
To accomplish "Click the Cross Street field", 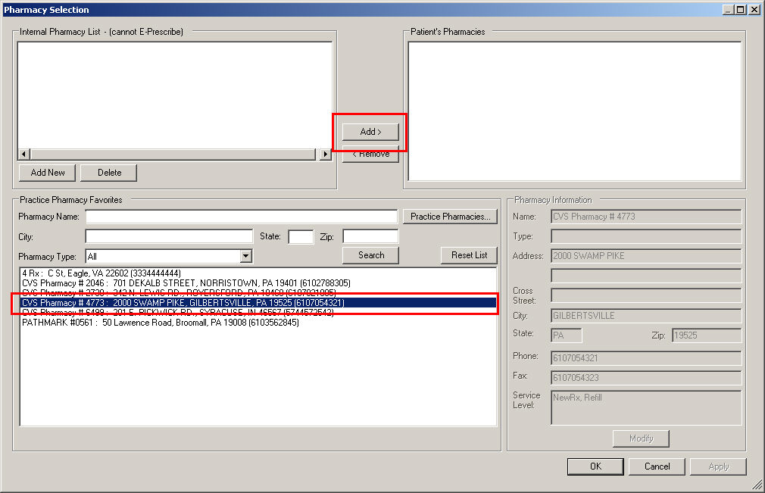I will (x=646, y=295).
